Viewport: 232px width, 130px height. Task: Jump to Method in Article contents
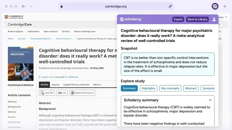(x=12, y=112)
